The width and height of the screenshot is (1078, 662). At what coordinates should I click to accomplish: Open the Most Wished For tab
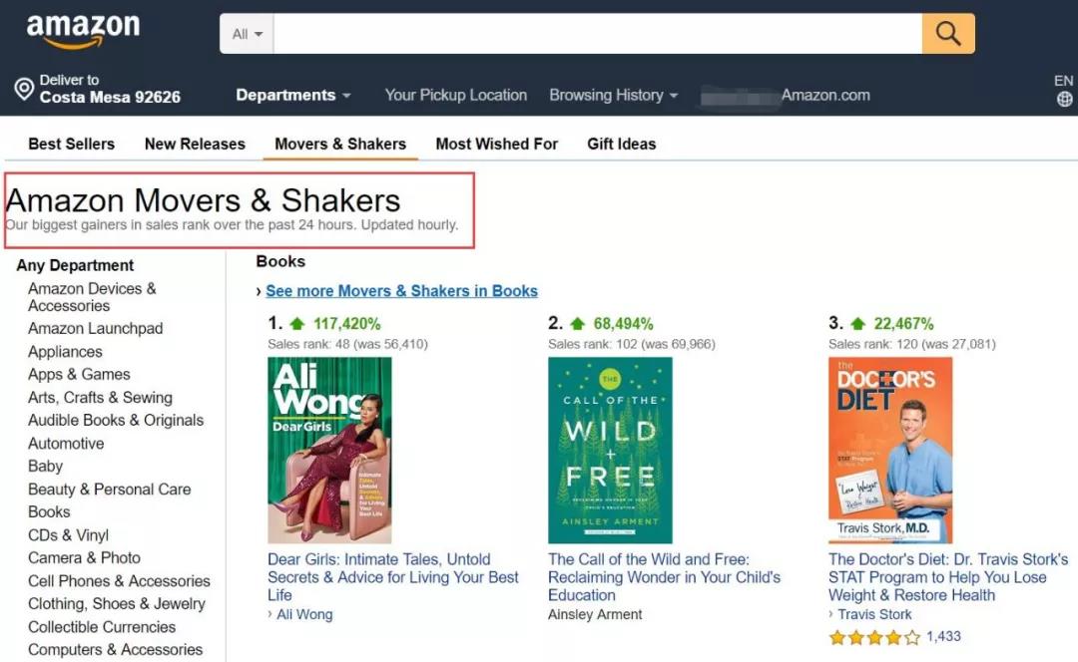496,144
